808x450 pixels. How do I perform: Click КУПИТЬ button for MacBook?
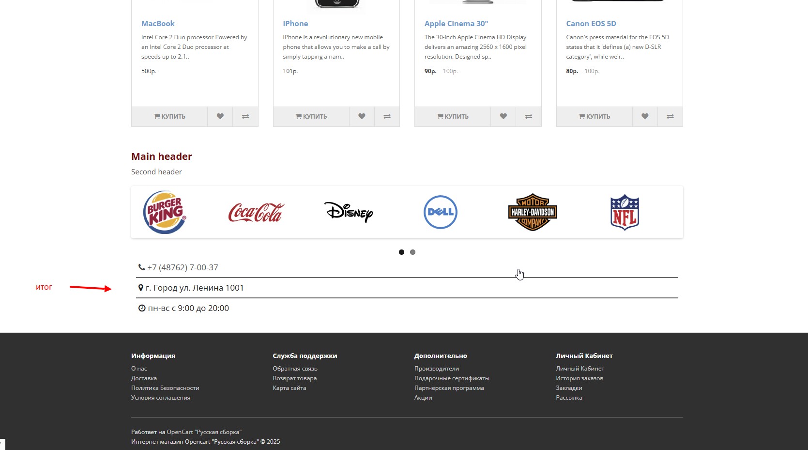point(169,116)
